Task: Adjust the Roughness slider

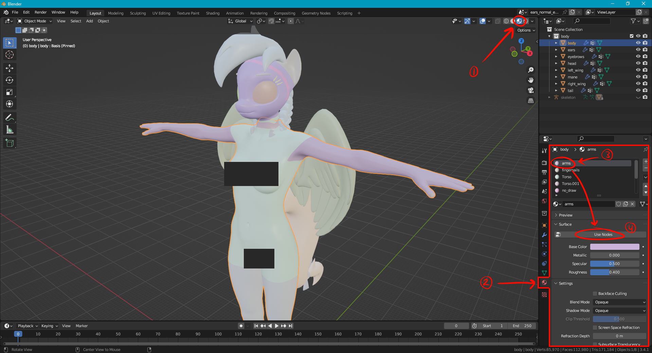Action: click(615, 272)
